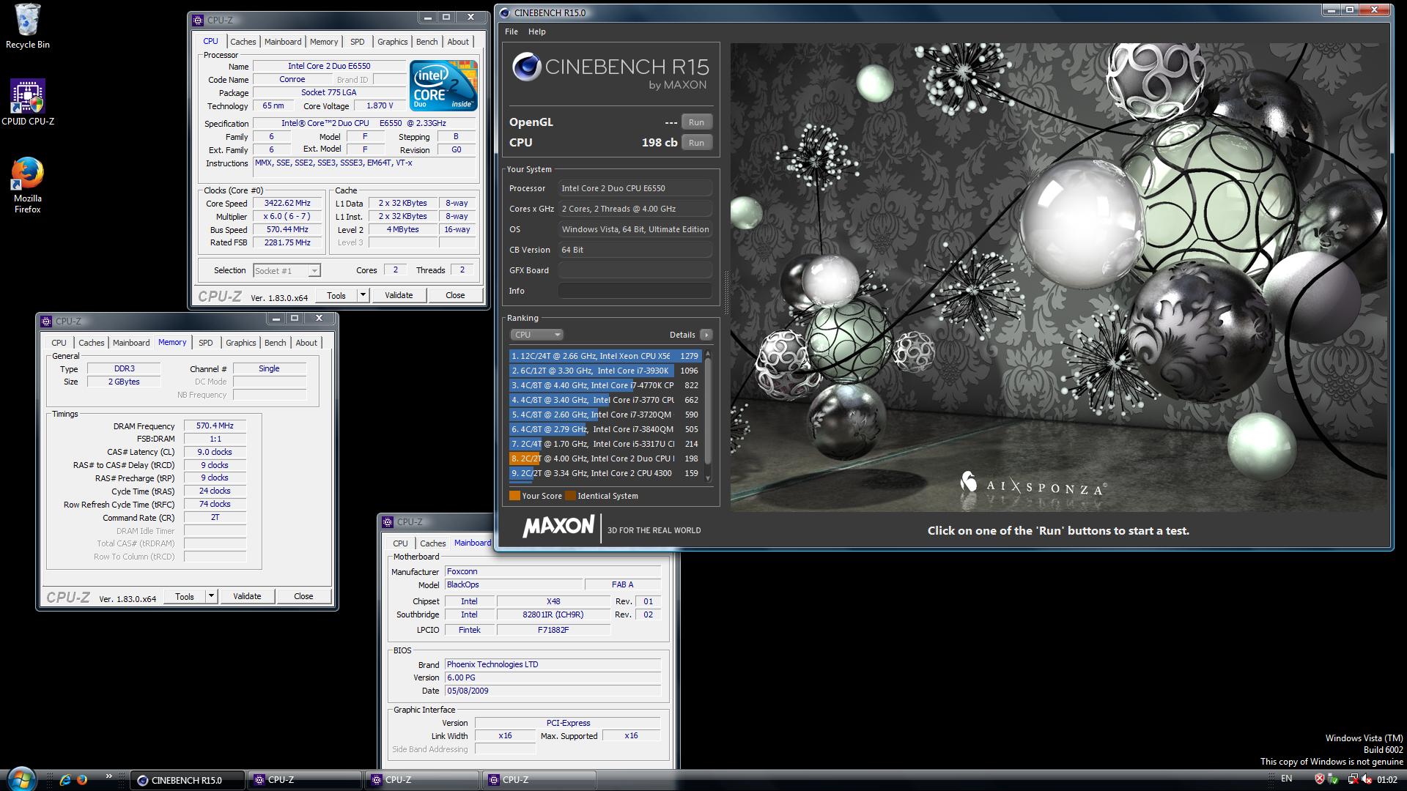Select ranking row 2 Core i7-3930K 1096
1407x791 pixels.
click(605, 371)
